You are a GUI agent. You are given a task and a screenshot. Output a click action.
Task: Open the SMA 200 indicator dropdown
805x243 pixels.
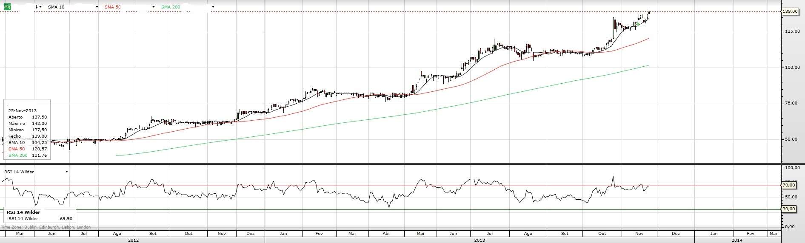pos(213,7)
